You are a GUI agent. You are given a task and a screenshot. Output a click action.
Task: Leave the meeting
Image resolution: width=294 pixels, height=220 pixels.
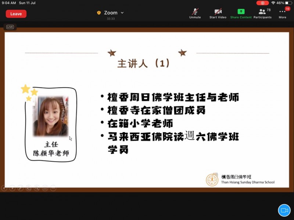pyautogui.click(x=16, y=14)
